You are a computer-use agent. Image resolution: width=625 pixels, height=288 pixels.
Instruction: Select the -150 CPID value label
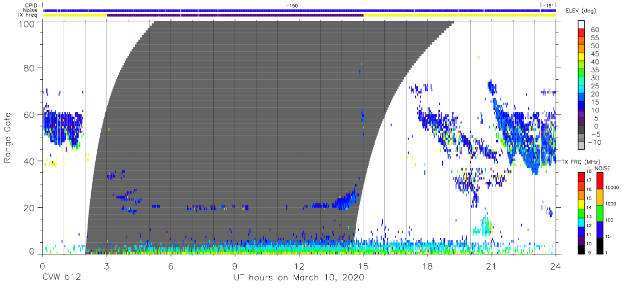pyautogui.click(x=292, y=6)
